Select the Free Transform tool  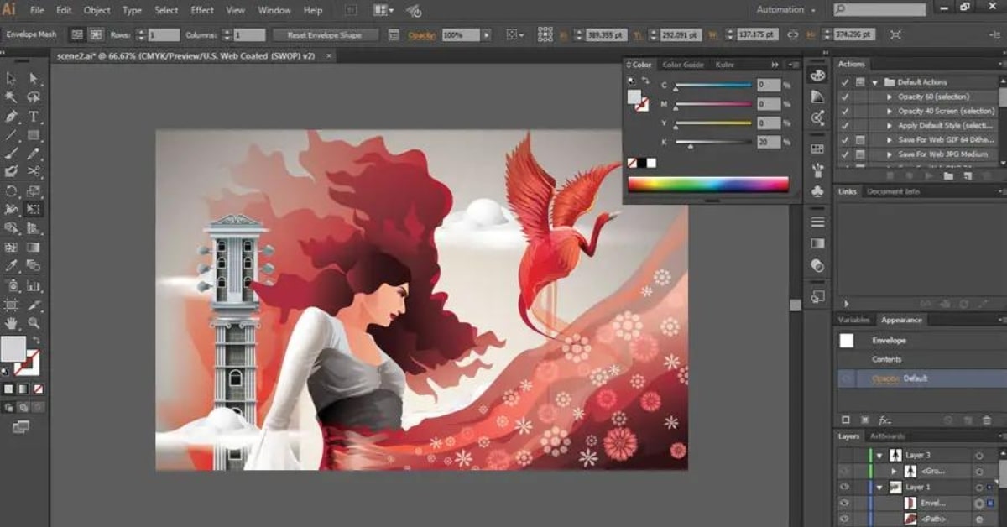tap(34, 209)
